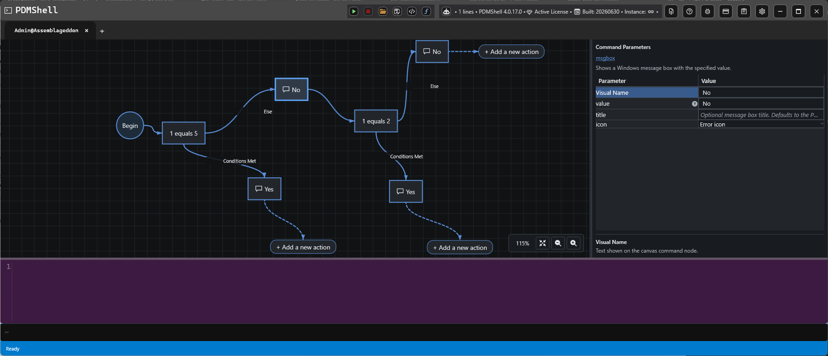The image size is (828, 356).
Task: Click Add a new action below right Yes node
Action: 460,248
